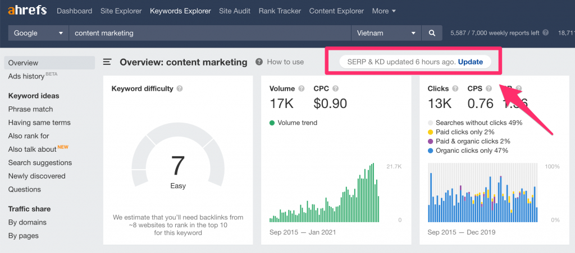Click the Paid clicks only yellow legend dot
575x253 pixels.
pos(431,132)
